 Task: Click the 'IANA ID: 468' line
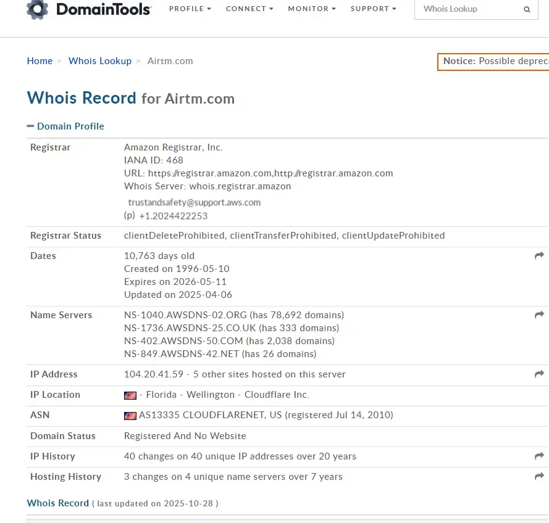153,160
